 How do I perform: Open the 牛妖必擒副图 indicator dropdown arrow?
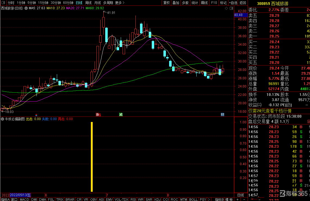pyautogui.click(x=2, y=119)
